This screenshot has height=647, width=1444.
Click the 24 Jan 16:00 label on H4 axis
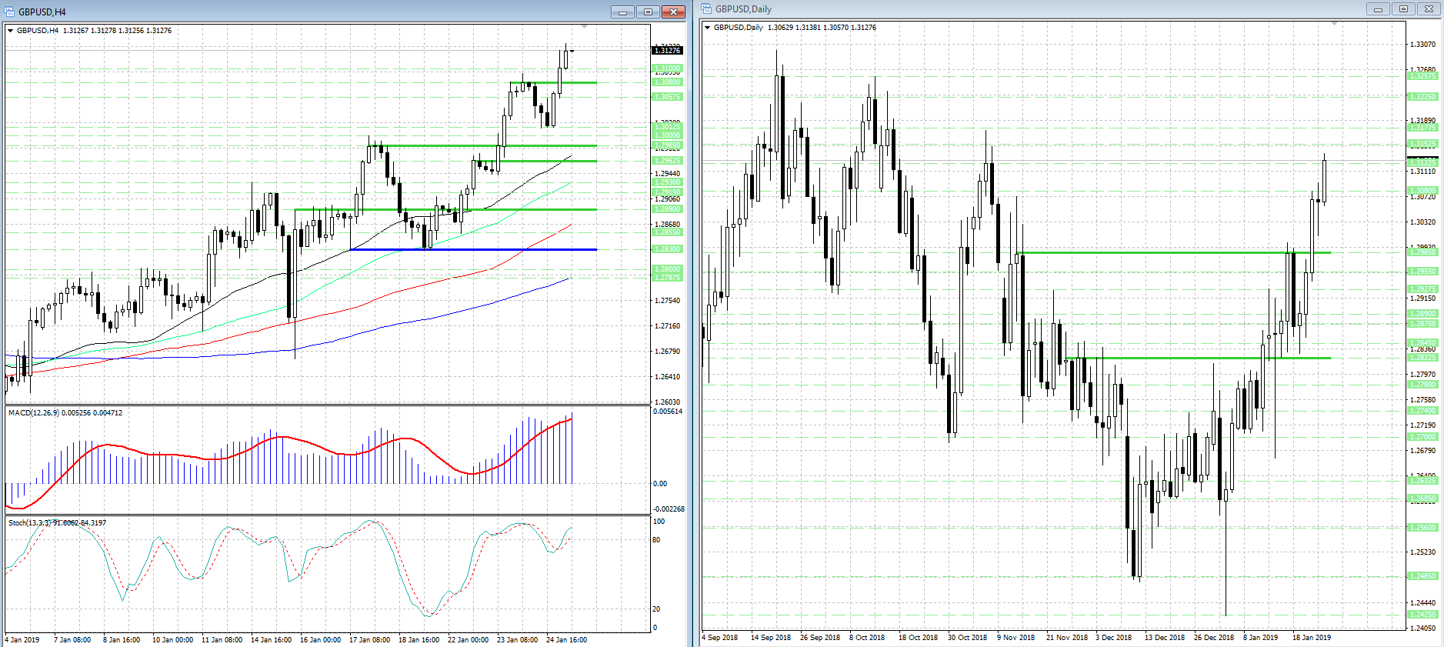[566, 639]
